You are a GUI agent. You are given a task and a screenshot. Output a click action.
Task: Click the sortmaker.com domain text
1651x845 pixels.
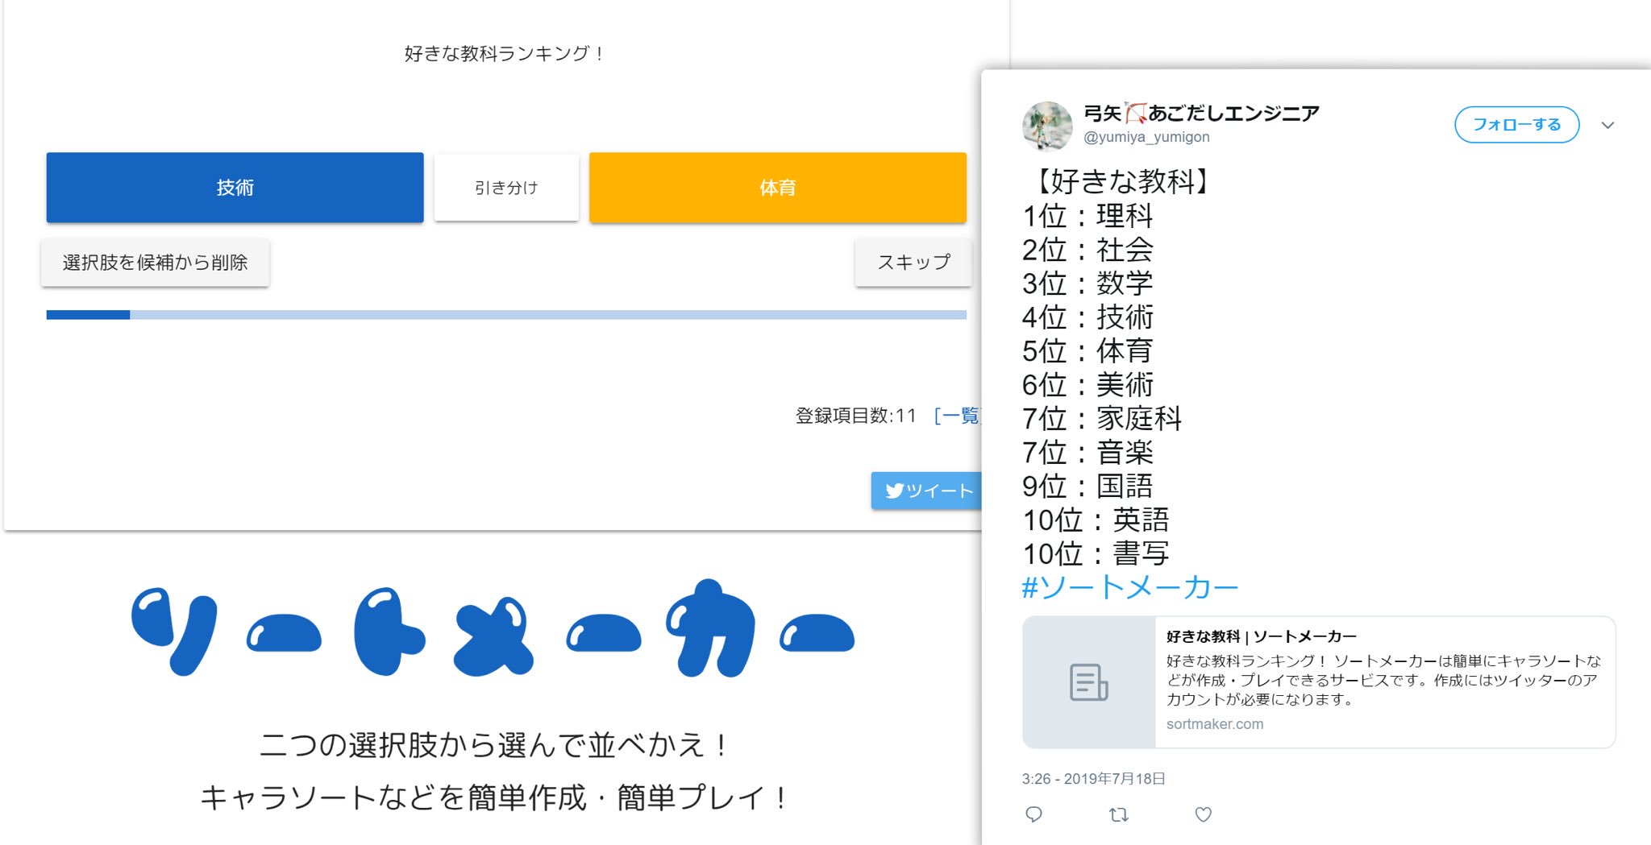point(1215,724)
